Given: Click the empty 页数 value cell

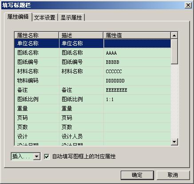Looking at the screenshot, I should tap(137, 127).
